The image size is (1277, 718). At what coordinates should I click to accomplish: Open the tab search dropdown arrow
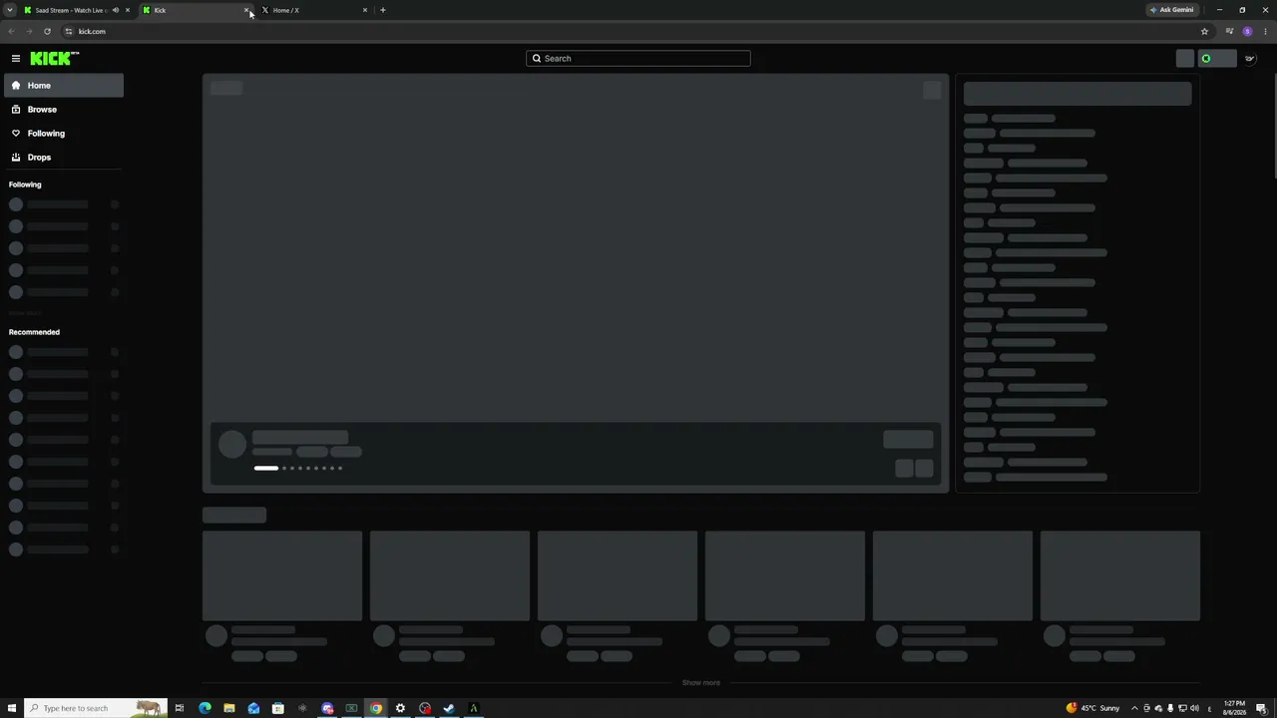pyautogui.click(x=10, y=10)
